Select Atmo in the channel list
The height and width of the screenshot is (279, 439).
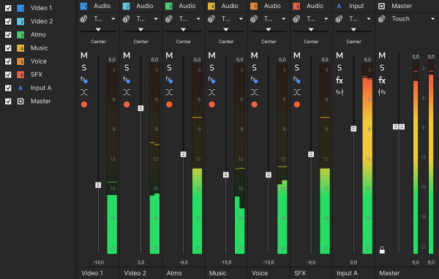pyautogui.click(x=38, y=34)
